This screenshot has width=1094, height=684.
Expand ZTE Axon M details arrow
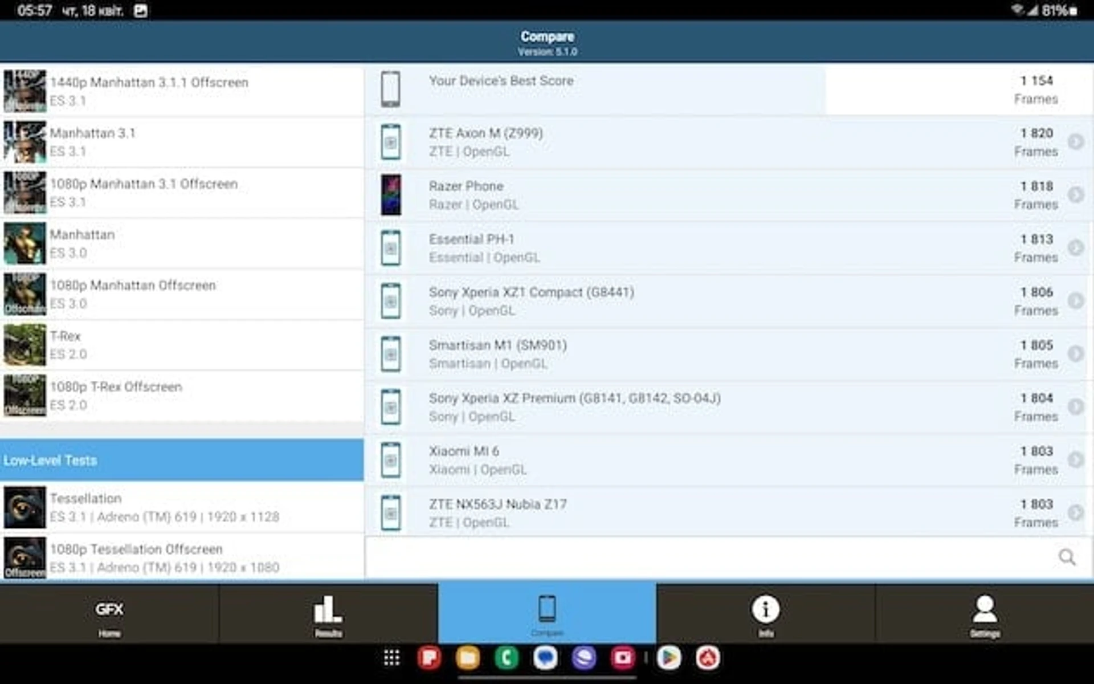point(1075,142)
